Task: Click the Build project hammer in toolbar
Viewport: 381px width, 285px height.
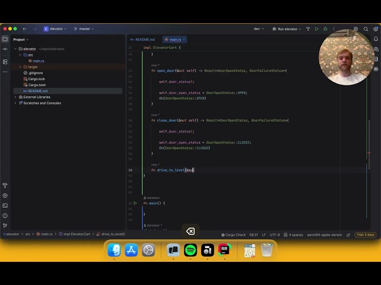Action: click(x=308, y=29)
